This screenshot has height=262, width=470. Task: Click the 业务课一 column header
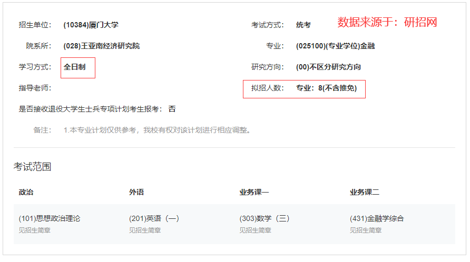[x=254, y=192]
